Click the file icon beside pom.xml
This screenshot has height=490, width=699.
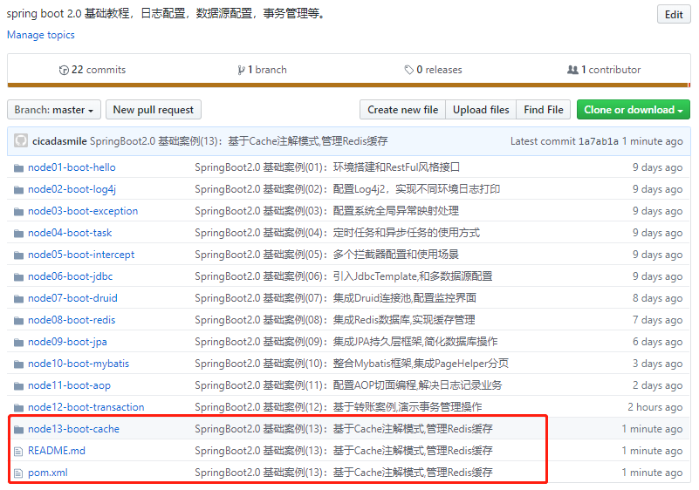coord(18,473)
